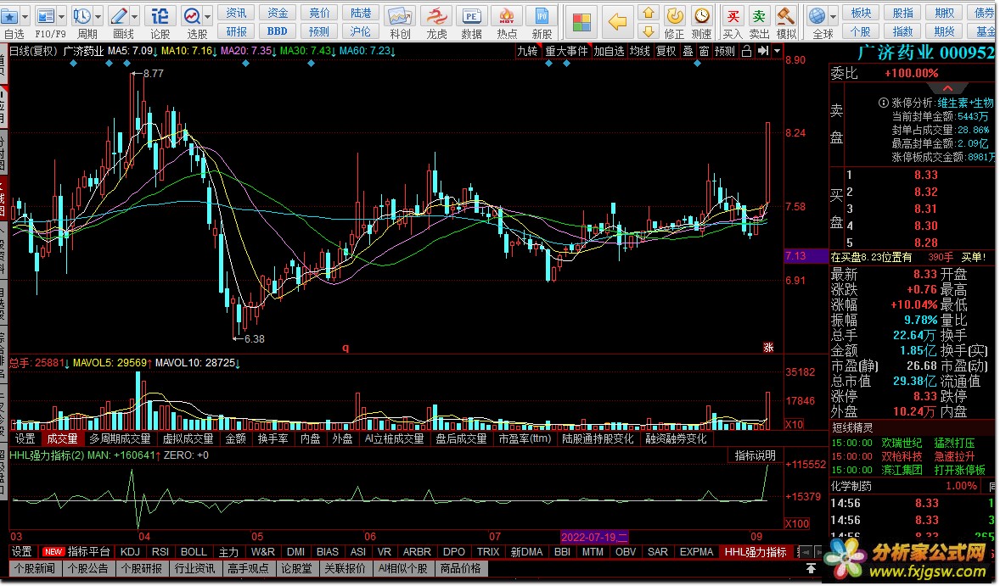This screenshot has width=1000, height=586.
Task: Click the 猛烈打压 alert for 欢瑞世纪
Action: pos(954,443)
